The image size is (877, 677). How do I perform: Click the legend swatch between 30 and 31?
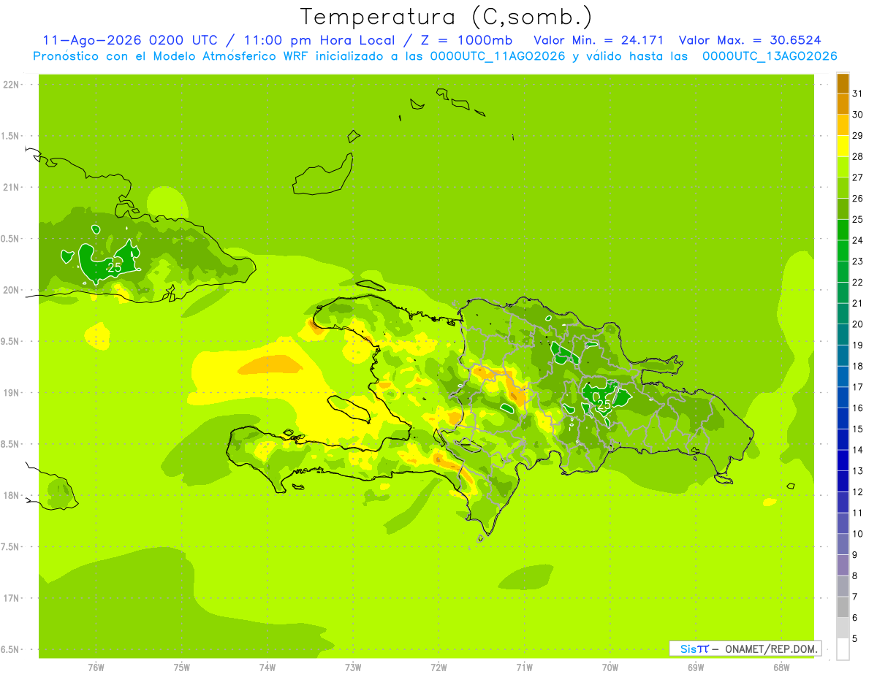point(843,104)
